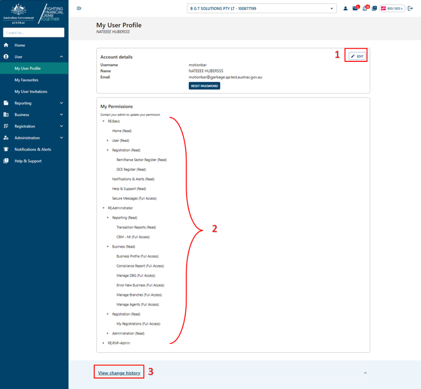Collapse the change history panel chevron

coord(365,373)
